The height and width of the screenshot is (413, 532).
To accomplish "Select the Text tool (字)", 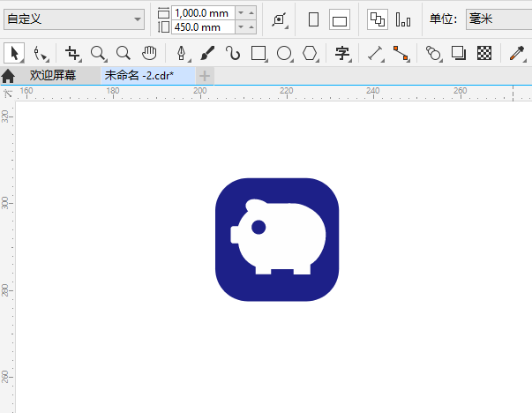I will coord(342,54).
